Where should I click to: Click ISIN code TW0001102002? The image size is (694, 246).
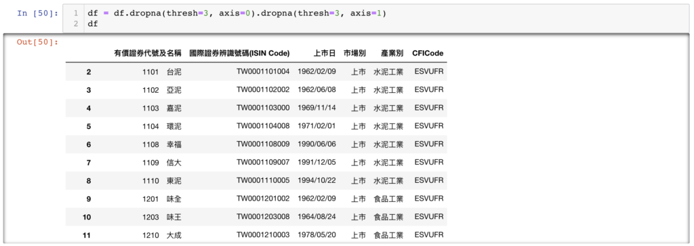263,90
